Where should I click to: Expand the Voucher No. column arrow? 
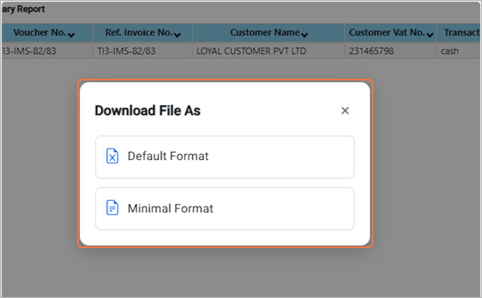coord(72,34)
